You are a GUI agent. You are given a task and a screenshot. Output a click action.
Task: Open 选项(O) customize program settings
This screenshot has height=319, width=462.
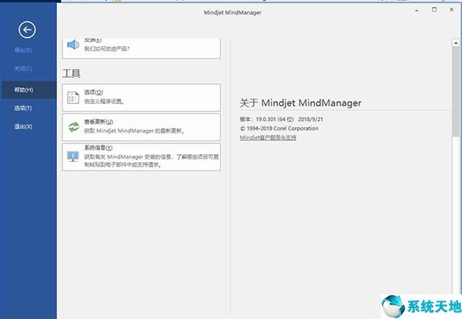pos(141,98)
